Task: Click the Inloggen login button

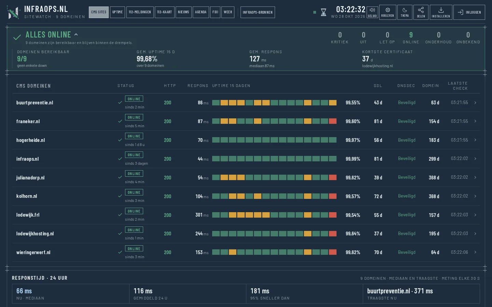Action: click(x=469, y=12)
